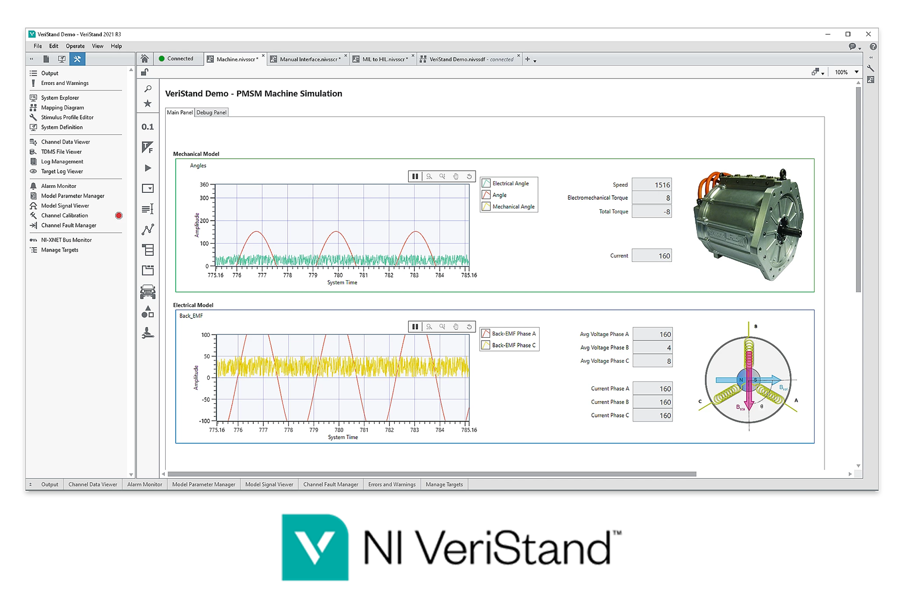Click the unlock screen editing padlock icon
This screenshot has width=904, height=603.
(x=145, y=72)
